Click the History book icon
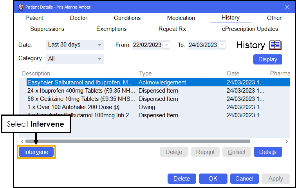Image resolution: width=296 pixels, height=188 pixels. click(x=275, y=45)
